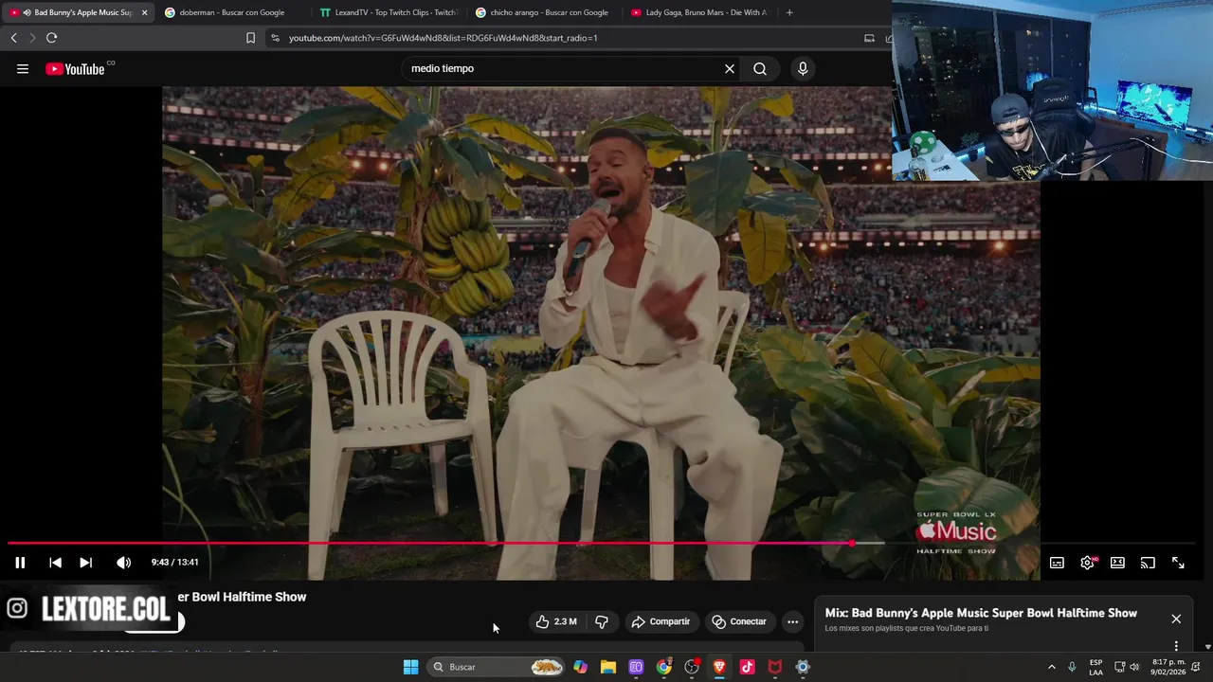View site information icon in address bar

[x=275, y=38]
